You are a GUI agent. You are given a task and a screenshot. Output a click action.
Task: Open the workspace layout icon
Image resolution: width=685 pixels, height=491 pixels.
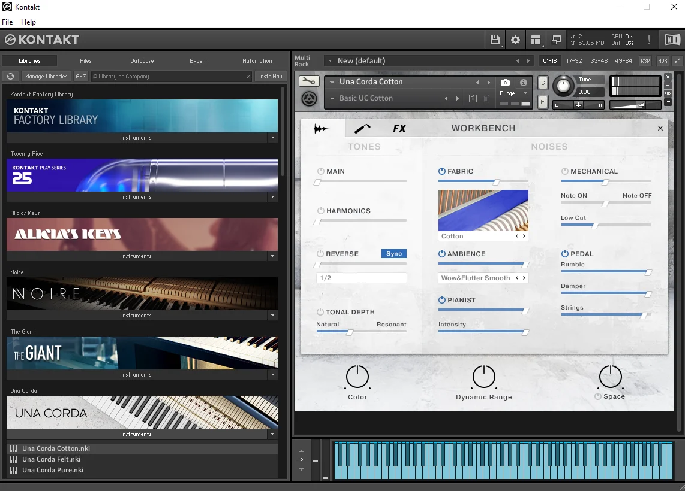click(536, 40)
